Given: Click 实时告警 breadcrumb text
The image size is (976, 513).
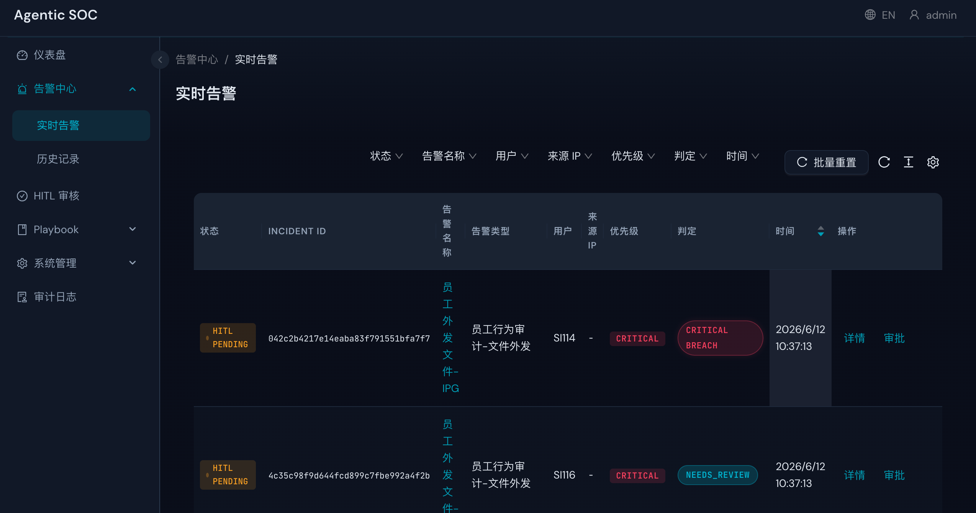Looking at the screenshot, I should (256, 60).
